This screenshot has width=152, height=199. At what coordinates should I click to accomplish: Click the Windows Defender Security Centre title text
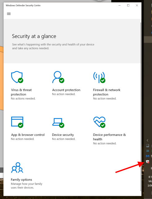pyautogui.click(x=23, y=5)
